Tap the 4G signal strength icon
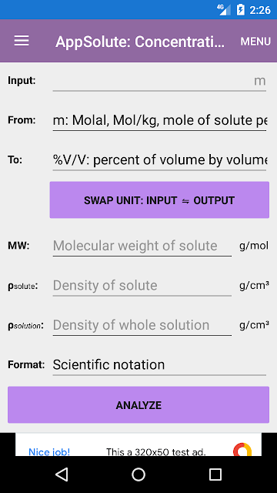The width and height of the screenshot is (277, 493). tap(223, 10)
